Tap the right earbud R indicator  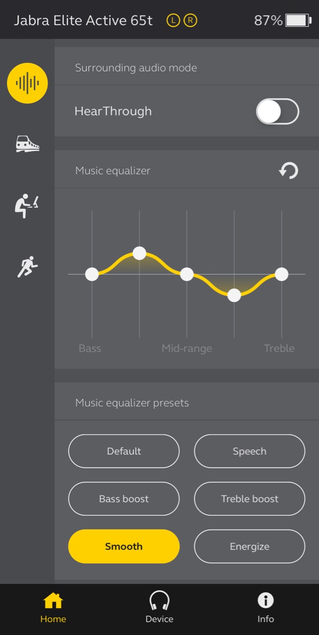point(191,20)
